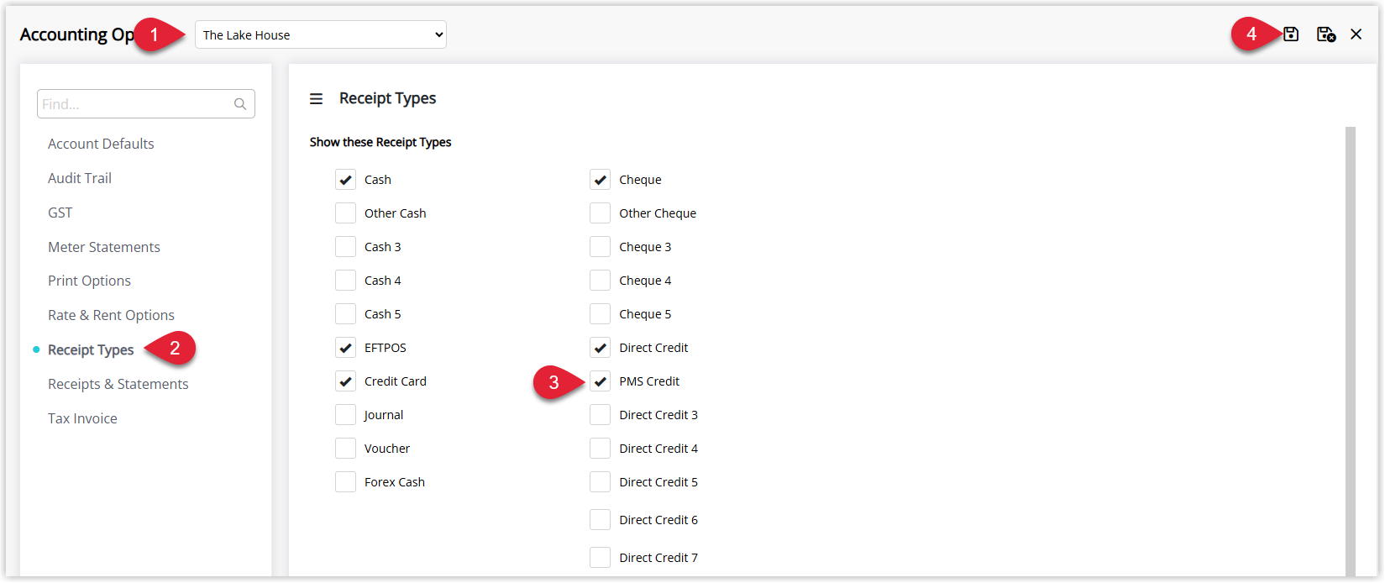Viewport: 1385px width, 583px height.
Task: Tick the Cash 3 checkbox
Action: pyautogui.click(x=345, y=247)
